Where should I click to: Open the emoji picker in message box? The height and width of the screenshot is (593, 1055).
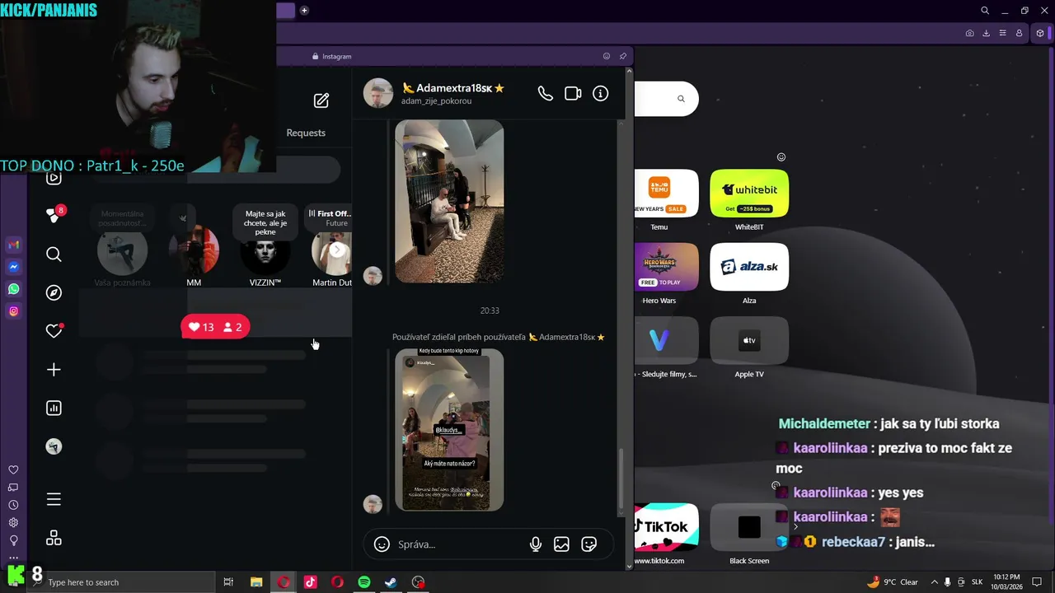tap(382, 544)
